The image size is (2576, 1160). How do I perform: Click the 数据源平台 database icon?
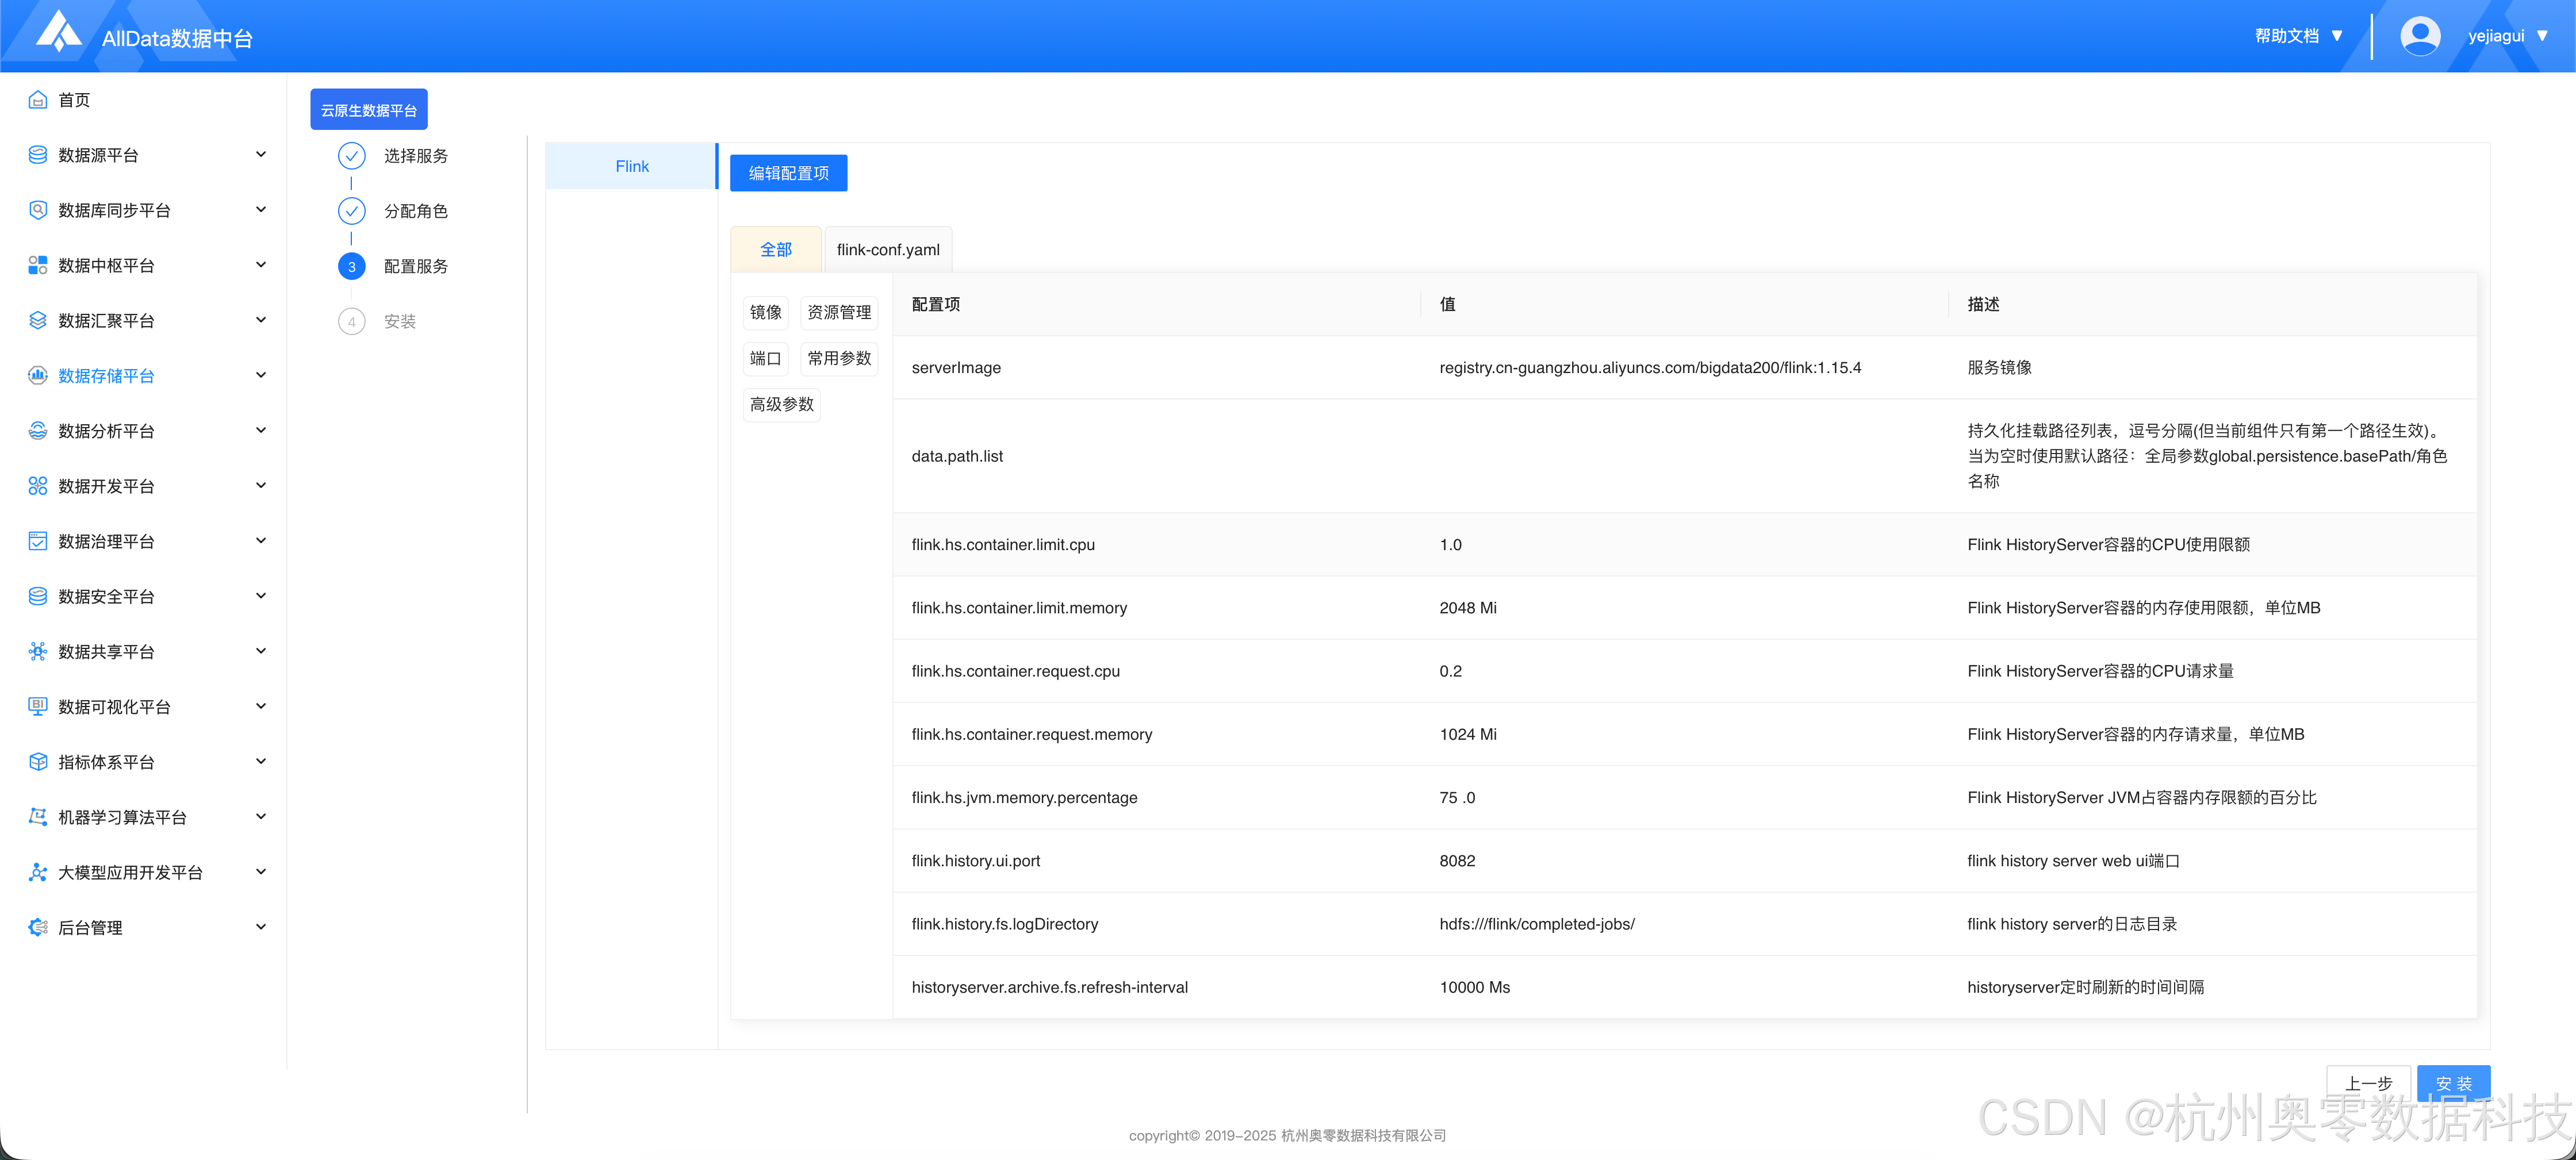(38, 155)
